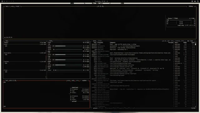Click the root disk usage bar
The width and height of the screenshot is (200, 113).
[69, 46]
